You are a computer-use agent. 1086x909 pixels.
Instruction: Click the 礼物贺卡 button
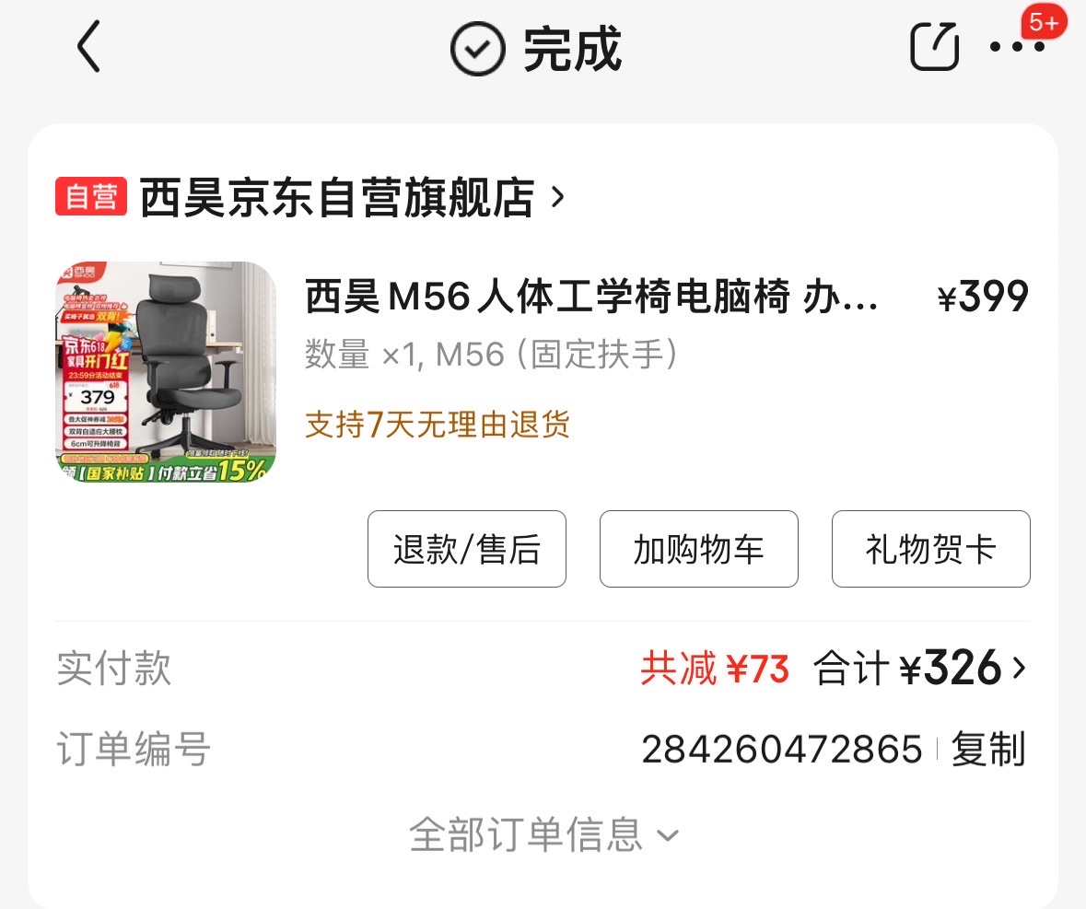point(931,549)
